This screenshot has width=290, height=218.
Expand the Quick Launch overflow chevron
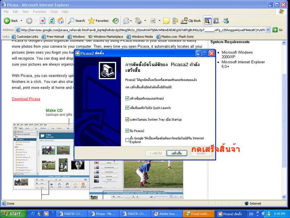click(53, 212)
